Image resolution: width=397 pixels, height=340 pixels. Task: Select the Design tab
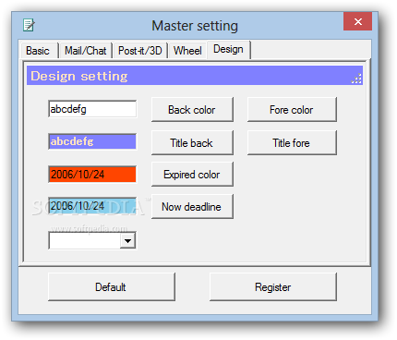click(229, 49)
